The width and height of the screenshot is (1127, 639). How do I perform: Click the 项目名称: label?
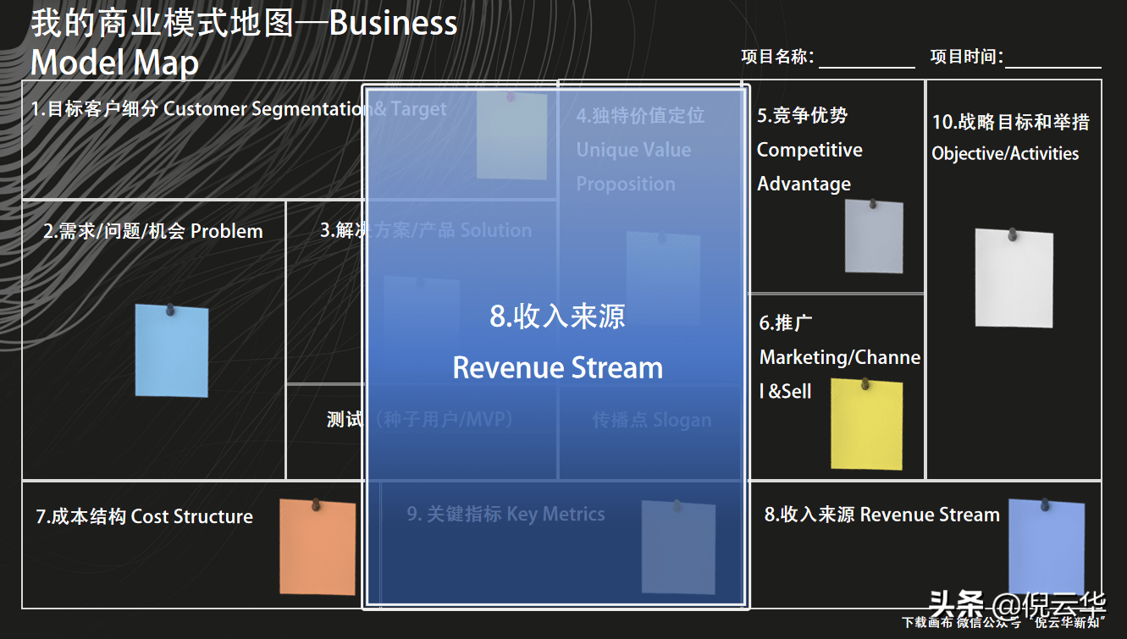pyautogui.click(x=777, y=57)
